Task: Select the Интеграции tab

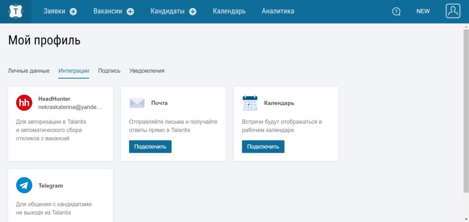Action: [74, 71]
